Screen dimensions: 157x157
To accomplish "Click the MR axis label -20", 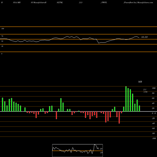I will click(153, 118).
